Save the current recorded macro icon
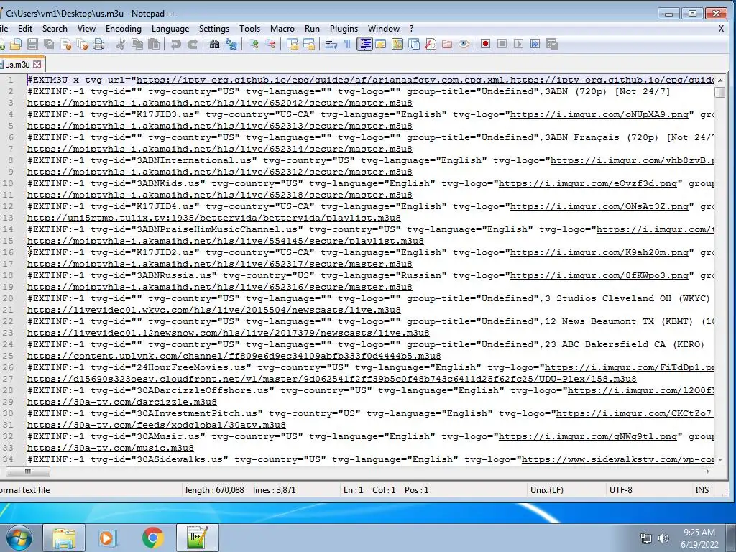The height and width of the screenshot is (552, 736). click(552, 44)
